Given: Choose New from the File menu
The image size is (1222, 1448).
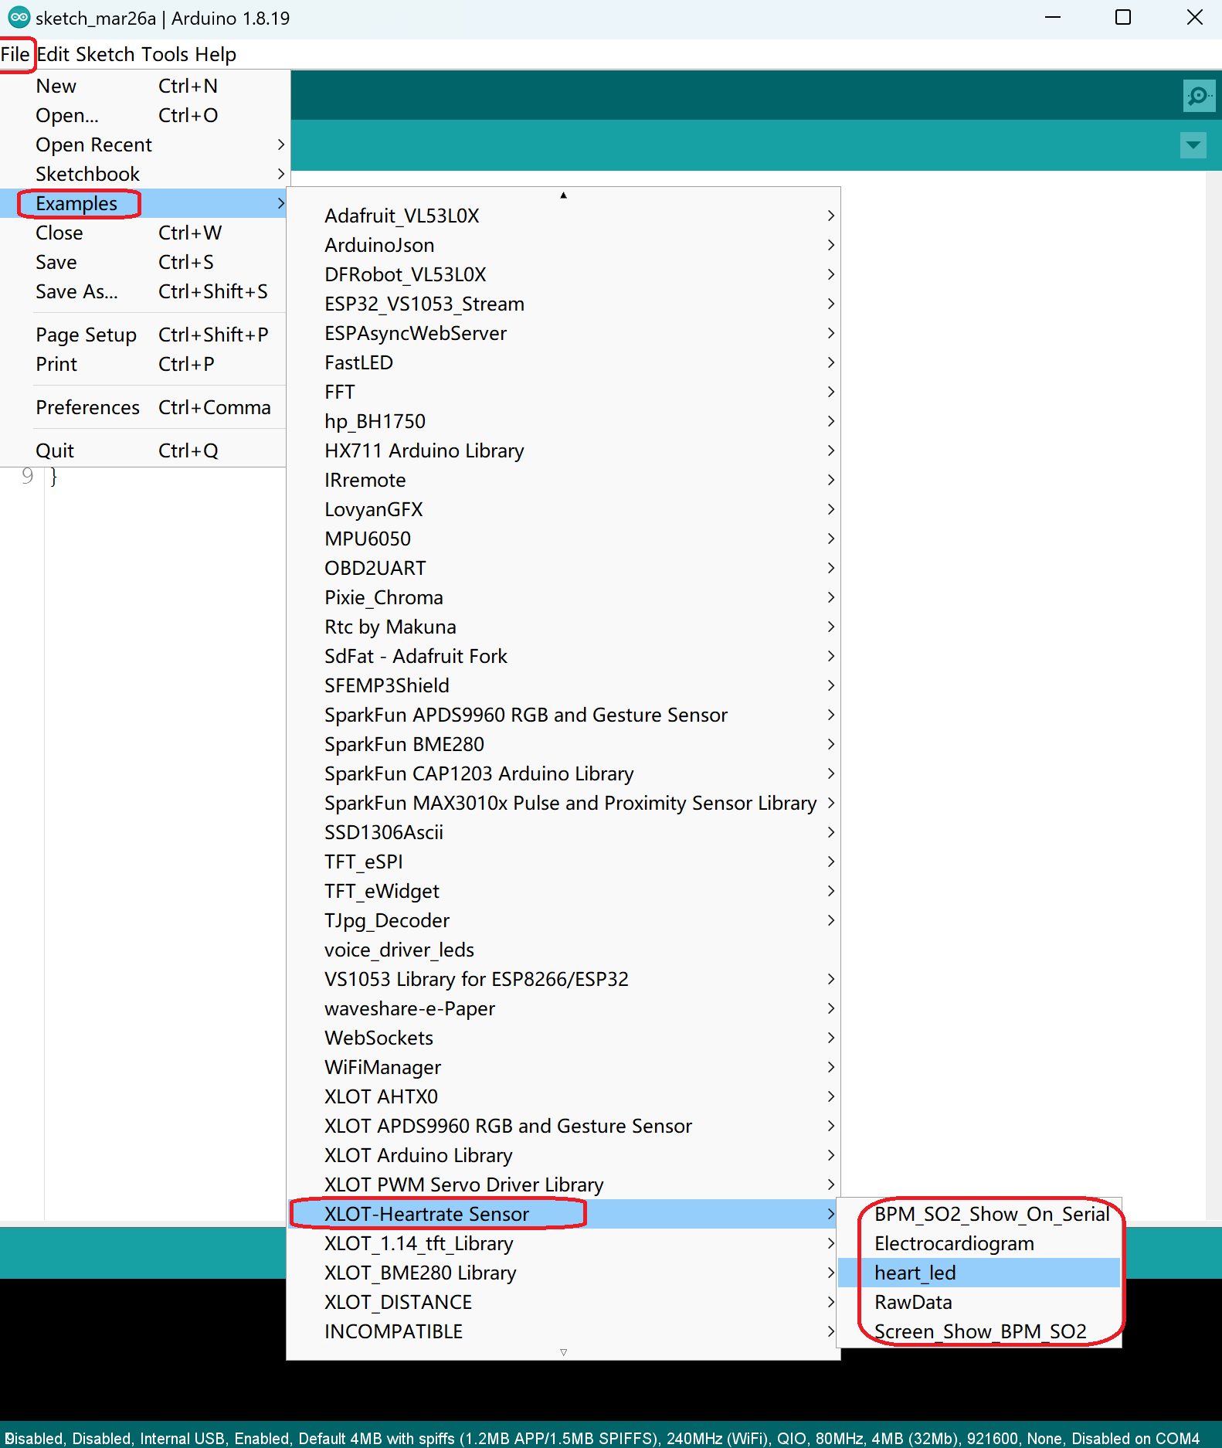Looking at the screenshot, I should tap(144, 86).
